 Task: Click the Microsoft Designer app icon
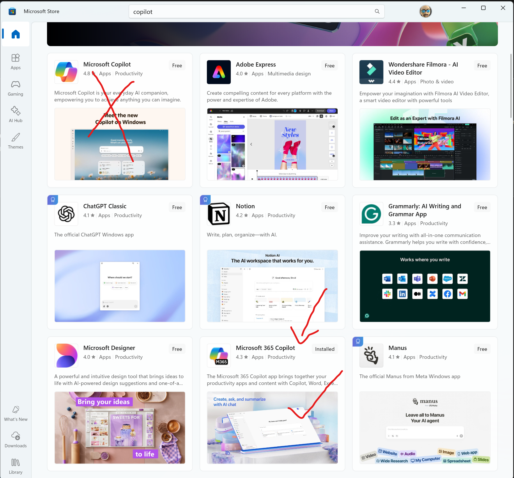(x=66, y=355)
